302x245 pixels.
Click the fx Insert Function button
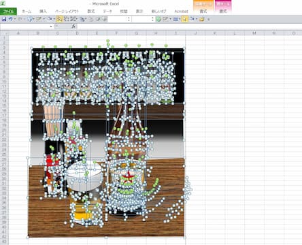[73, 27]
